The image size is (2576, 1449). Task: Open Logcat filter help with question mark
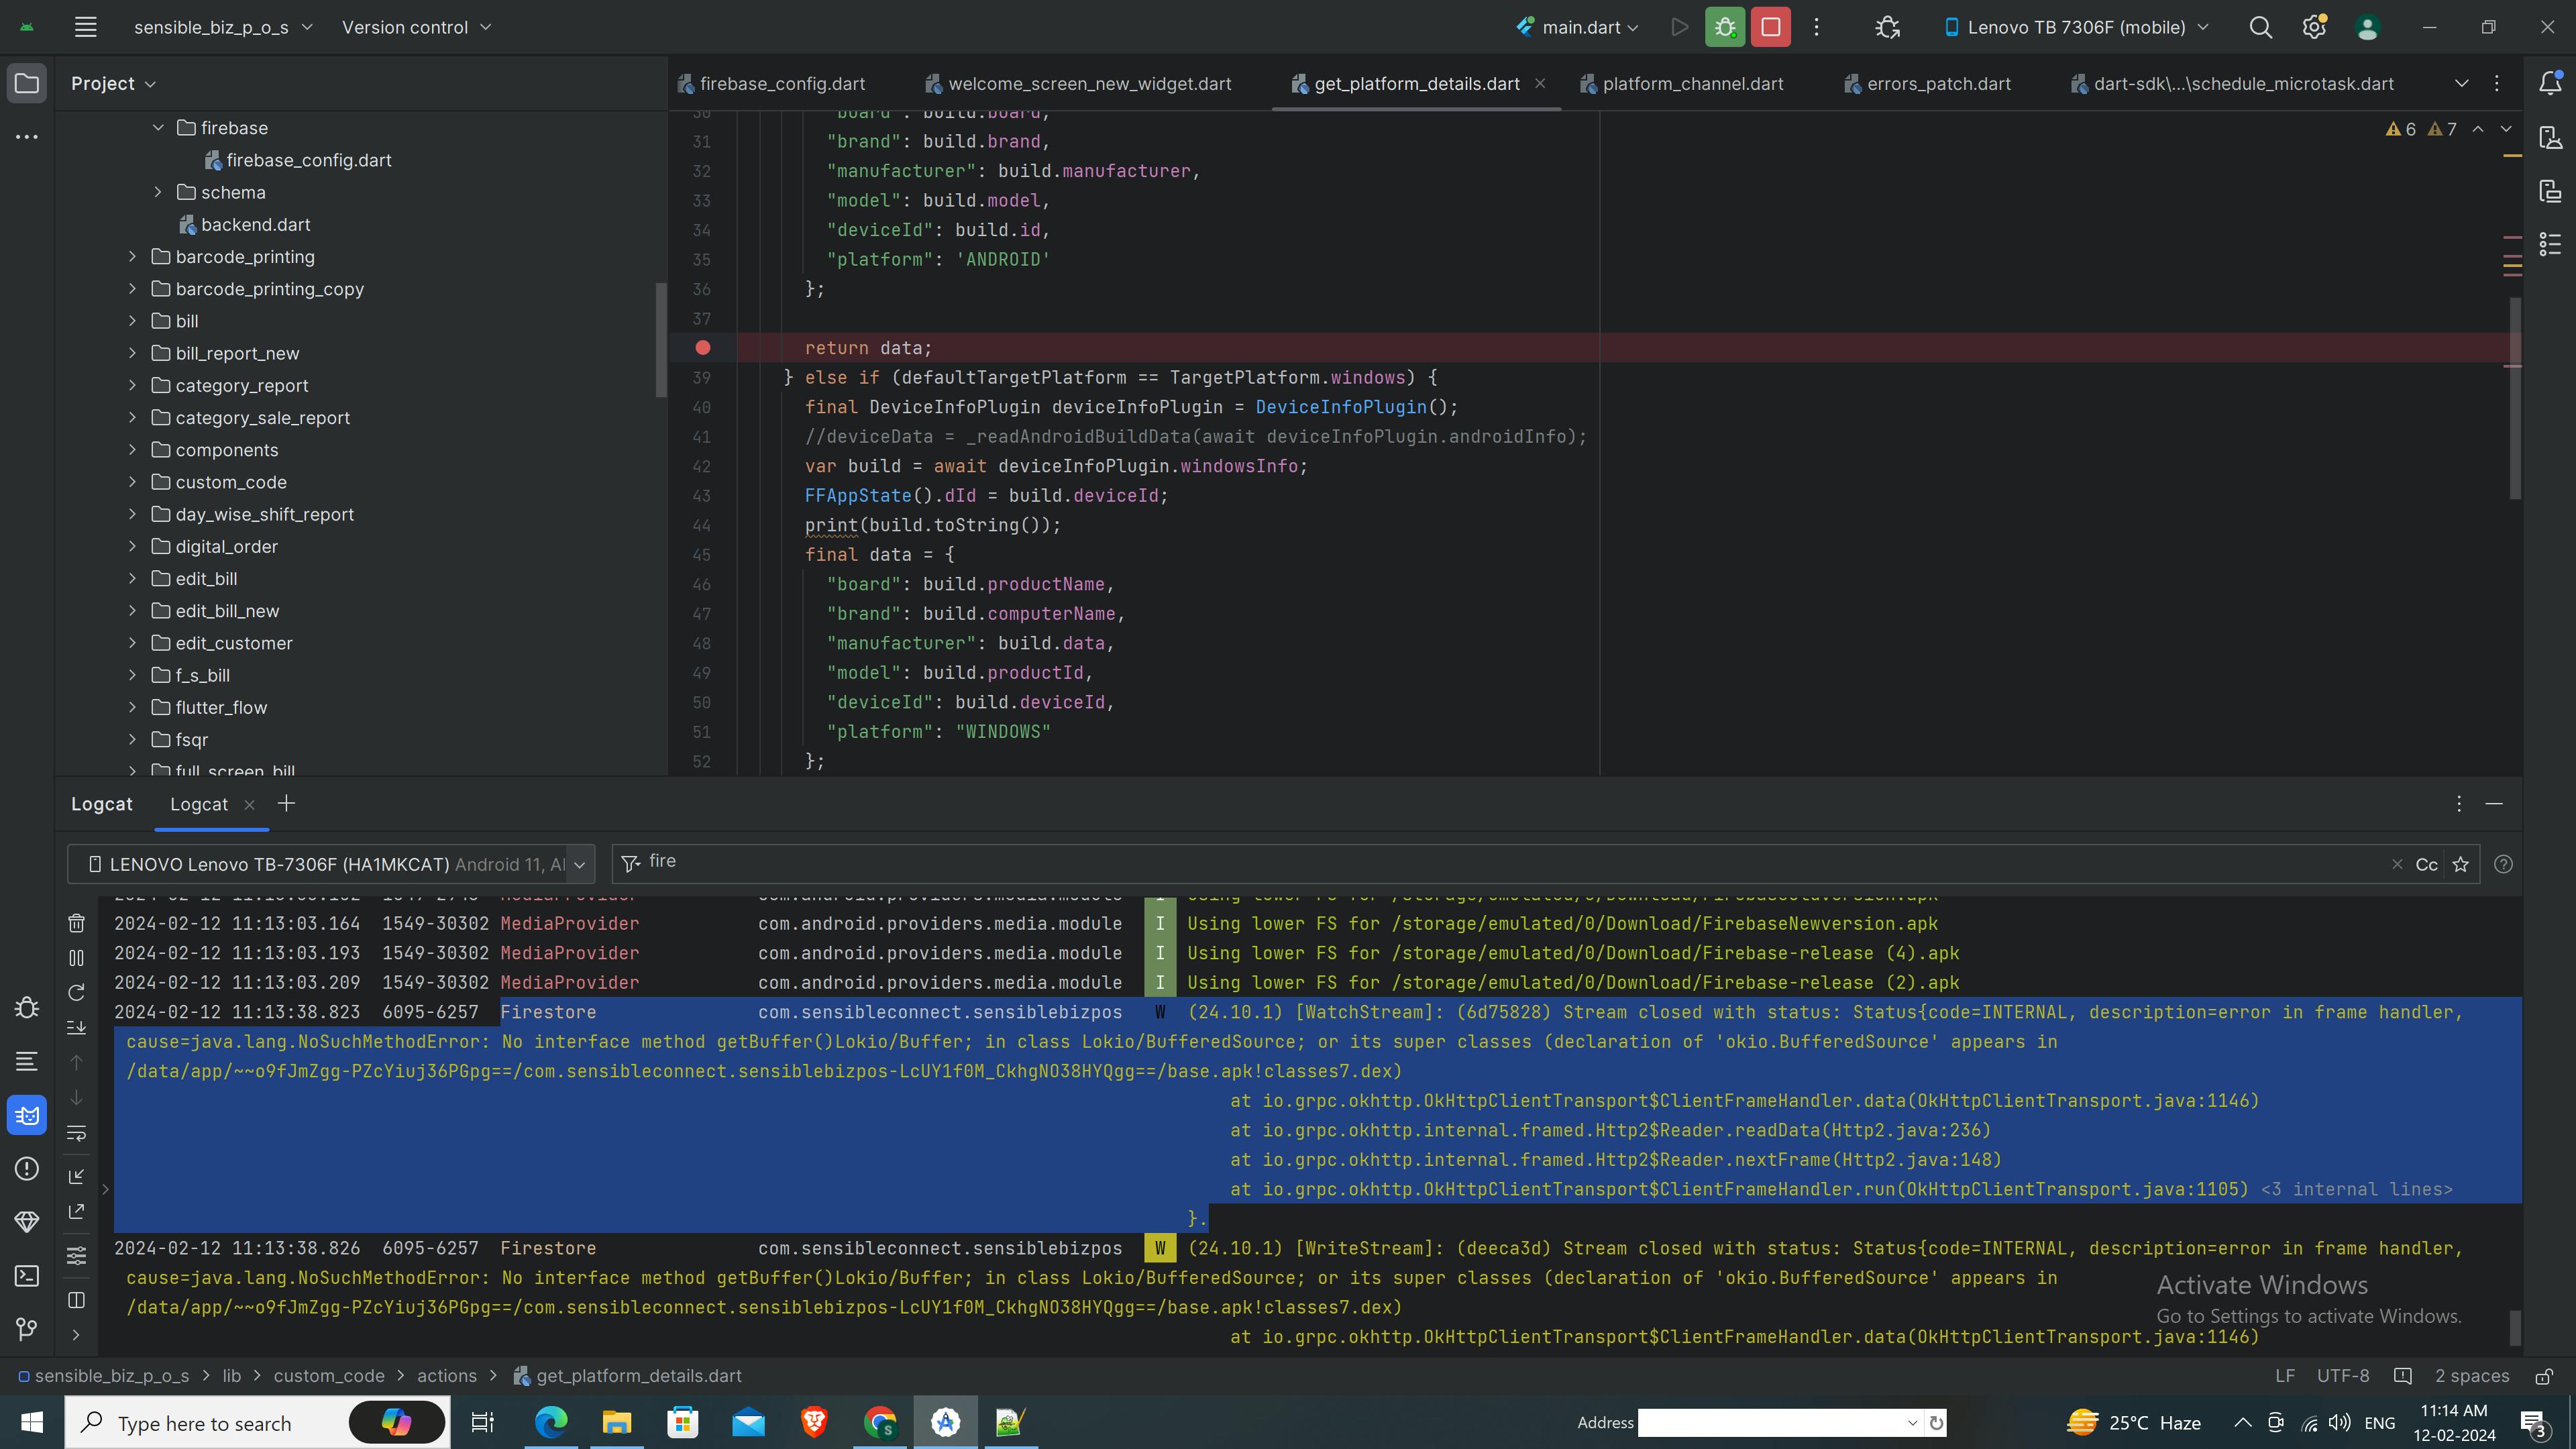(x=2505, y=863)
